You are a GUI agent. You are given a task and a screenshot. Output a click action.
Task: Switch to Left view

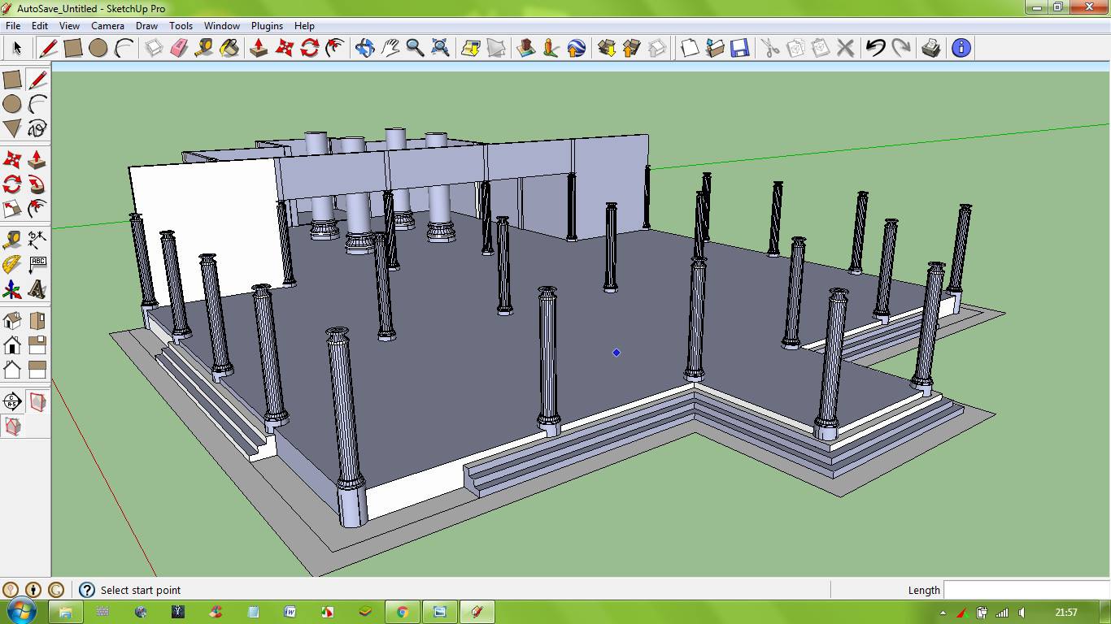(37, 370)
